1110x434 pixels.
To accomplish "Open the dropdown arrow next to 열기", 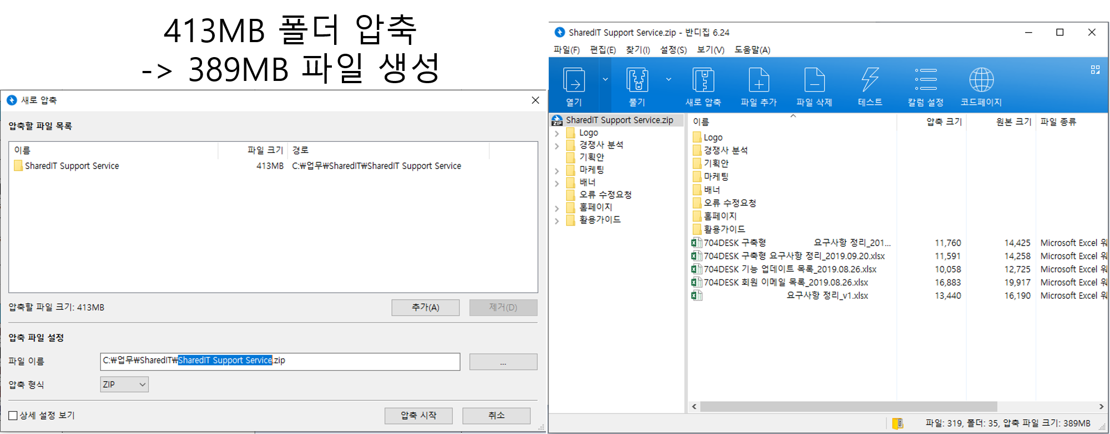I will coord(605,79).
